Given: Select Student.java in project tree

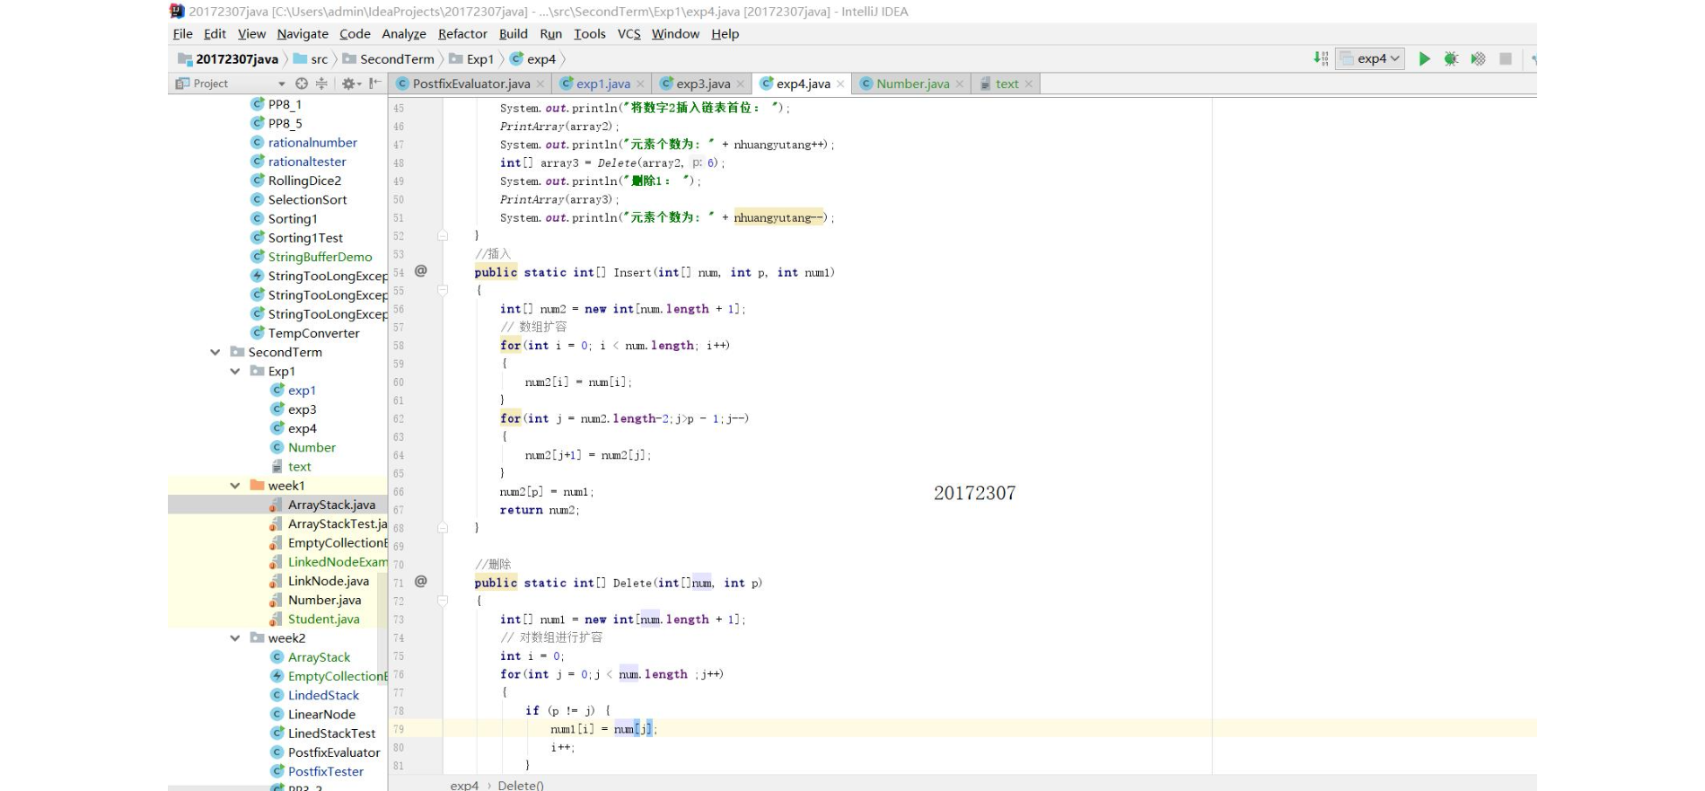Looking at the screenshot, I should [x=323, y=619].
